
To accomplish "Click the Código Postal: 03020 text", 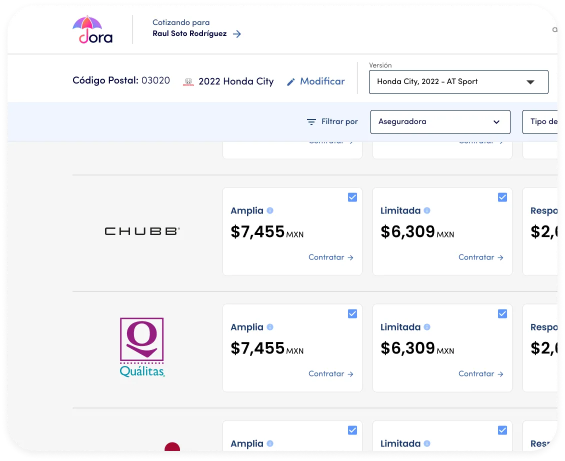I will [x=121, y=80].
